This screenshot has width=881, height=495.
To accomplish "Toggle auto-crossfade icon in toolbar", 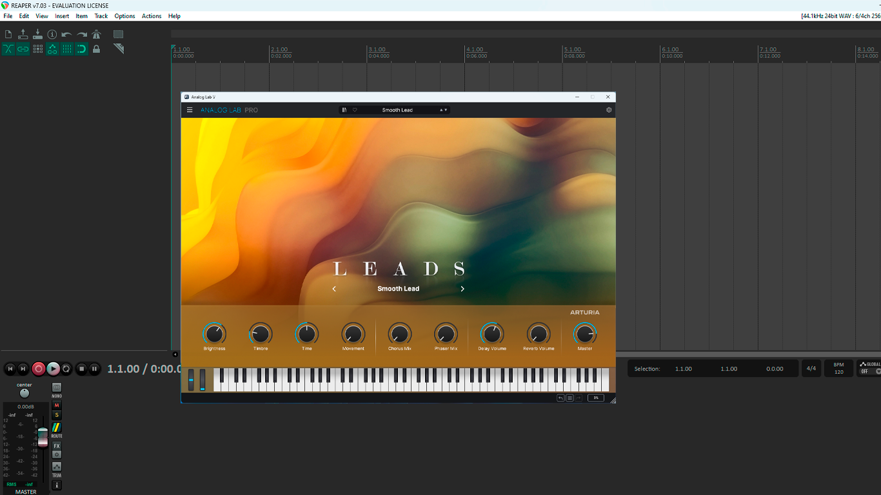I will (x=8, y=49).
